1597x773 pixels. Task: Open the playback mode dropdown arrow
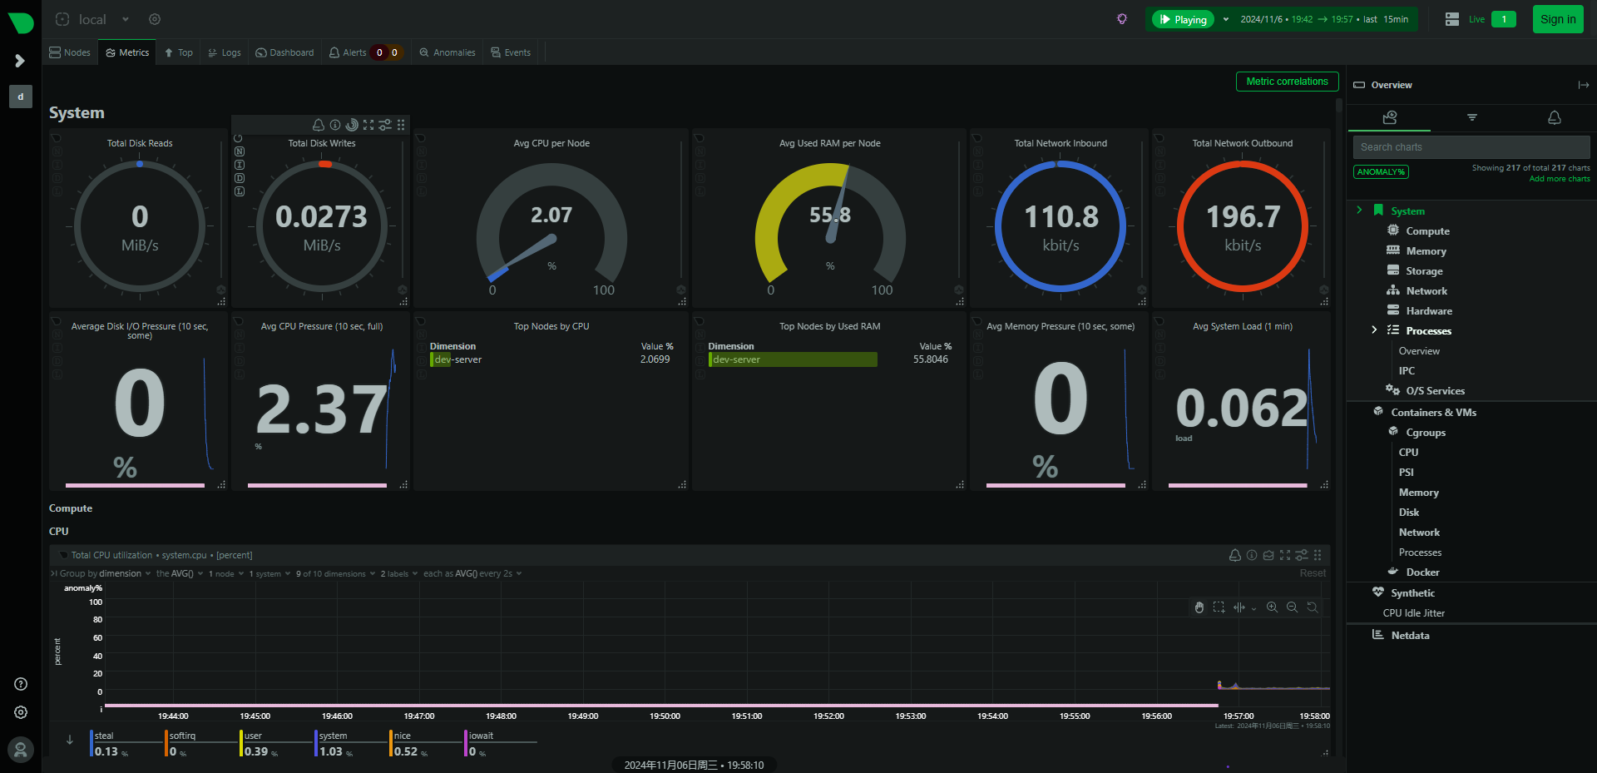1226,19
